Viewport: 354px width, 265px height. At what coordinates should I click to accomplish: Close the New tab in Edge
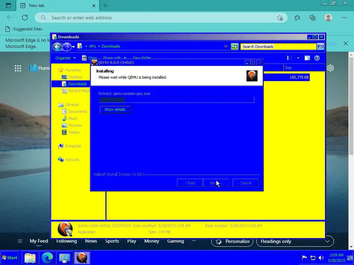(x=94, y=6)
